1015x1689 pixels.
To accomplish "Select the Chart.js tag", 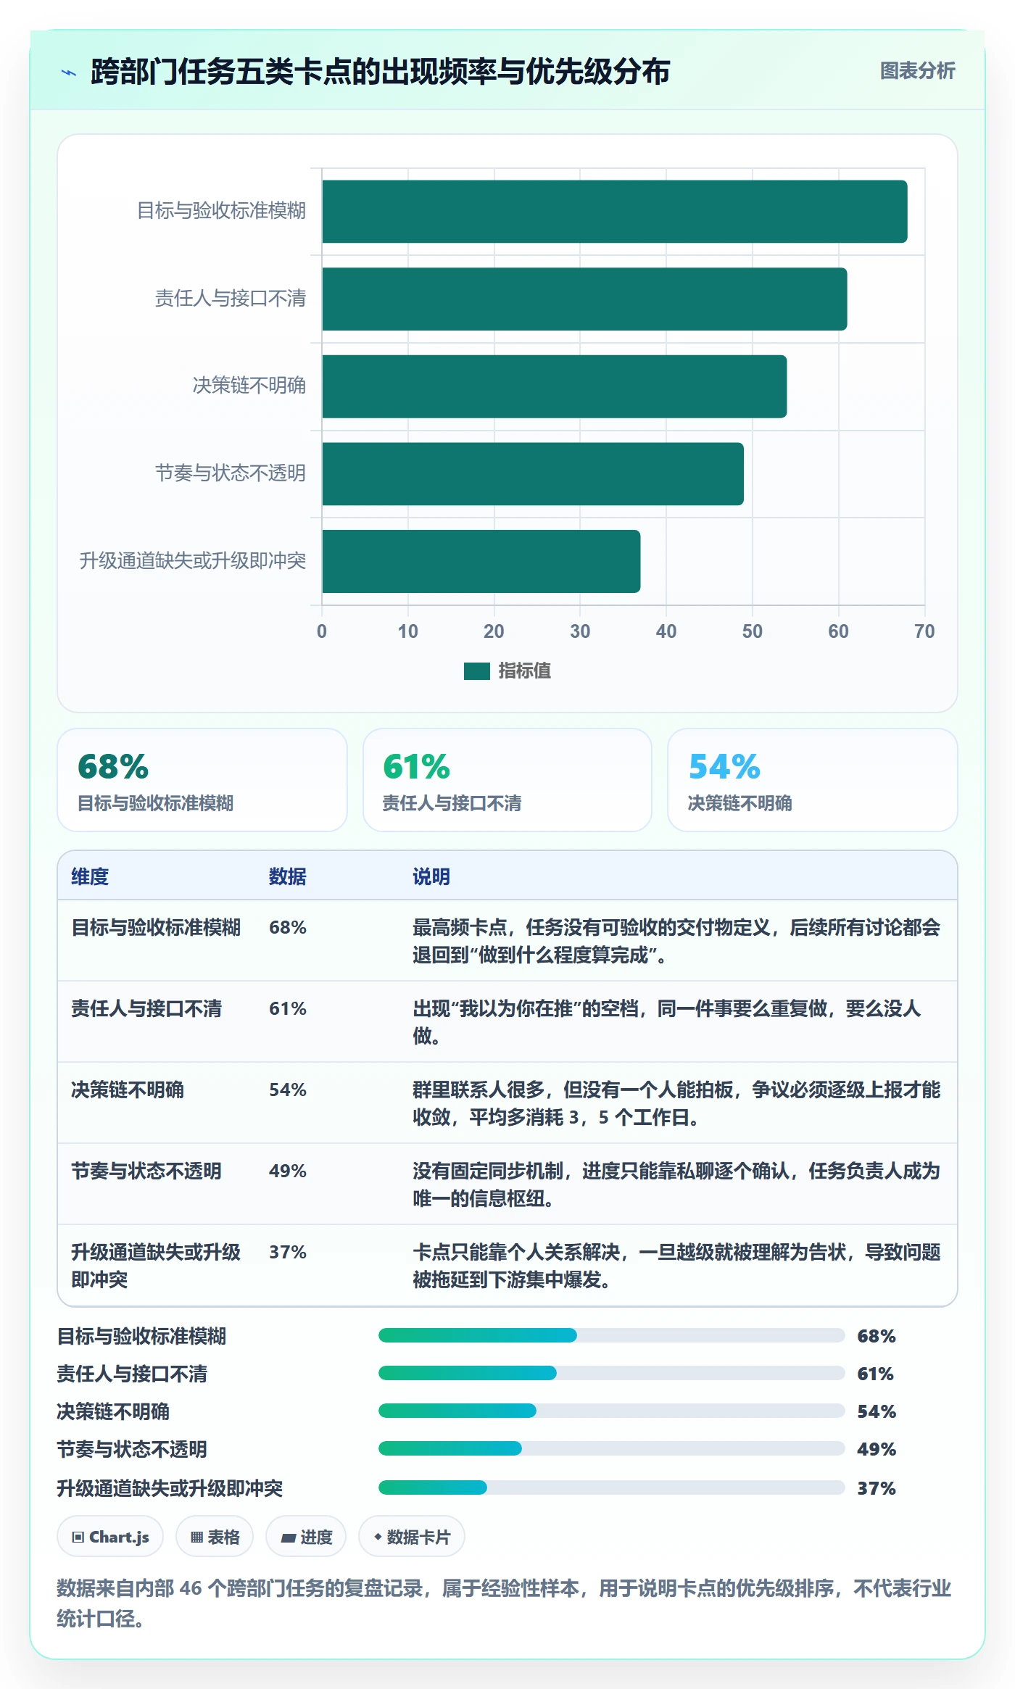I will coord(110,1537).
